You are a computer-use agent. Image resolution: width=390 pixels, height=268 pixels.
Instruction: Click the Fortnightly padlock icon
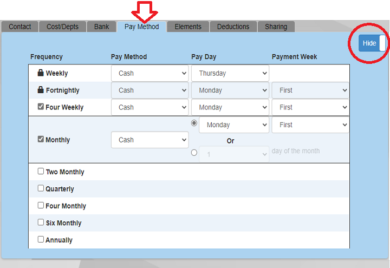41,90
